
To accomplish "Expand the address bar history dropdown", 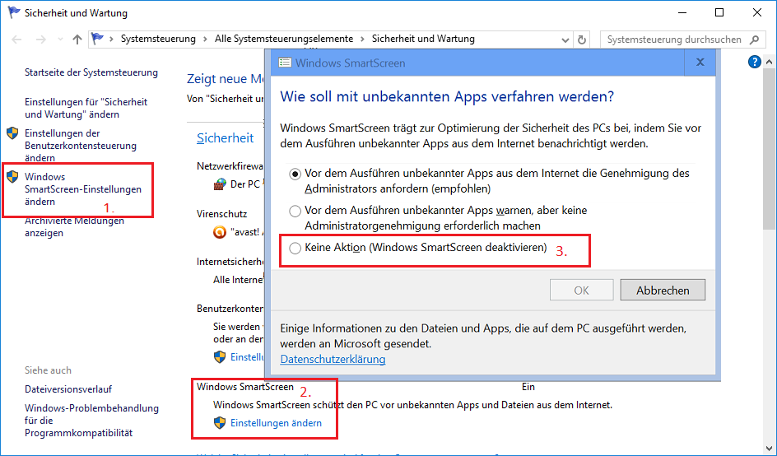I will [565, 40].
